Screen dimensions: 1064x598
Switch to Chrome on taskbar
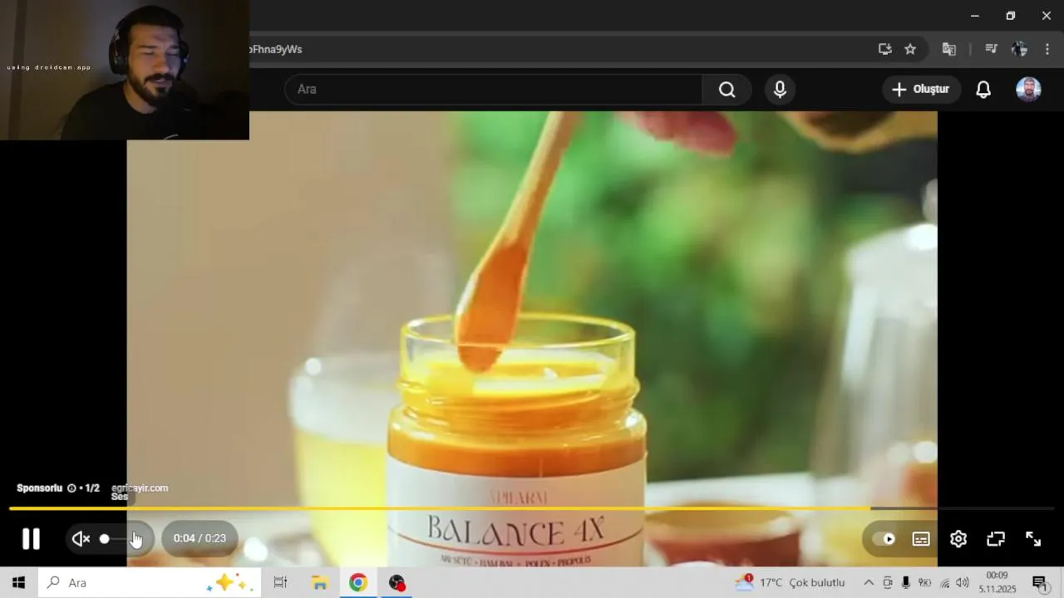[358, 583]
